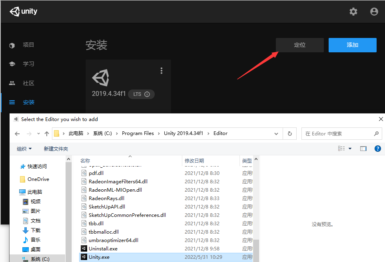This screenshot has width=385, height=262.
Task: Click Unity 2019.4.34f1 in address path
Action: click(184, 133)
